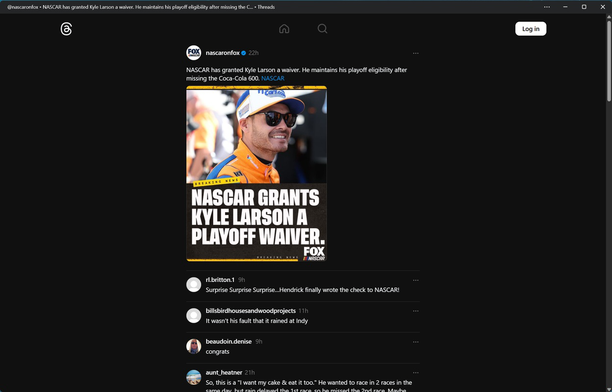612x392 pixels.
Task: Open rl.britton.1 default avatar
Action: [194, 285]
